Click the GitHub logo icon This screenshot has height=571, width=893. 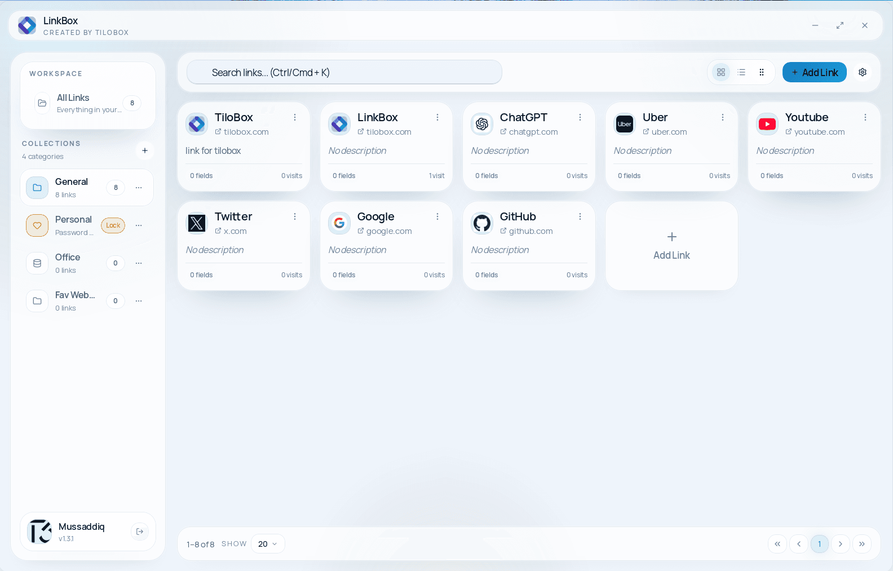coord(482,223)
